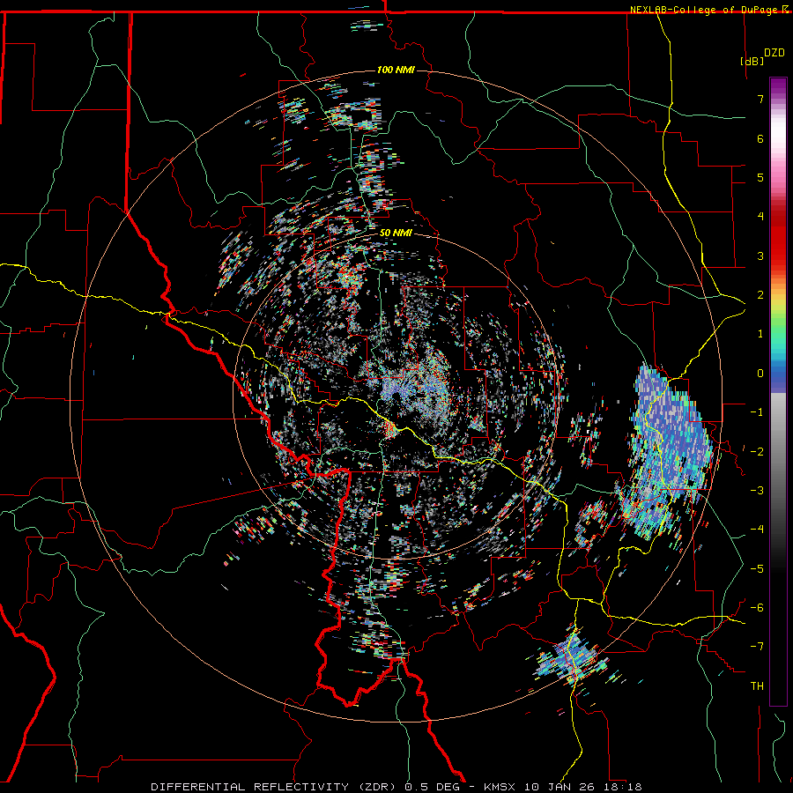Image resolution: width=793 pixels, height=793 pixels.
Task: Pick the gray band near -2 dB
Action: tap(778, 452)
